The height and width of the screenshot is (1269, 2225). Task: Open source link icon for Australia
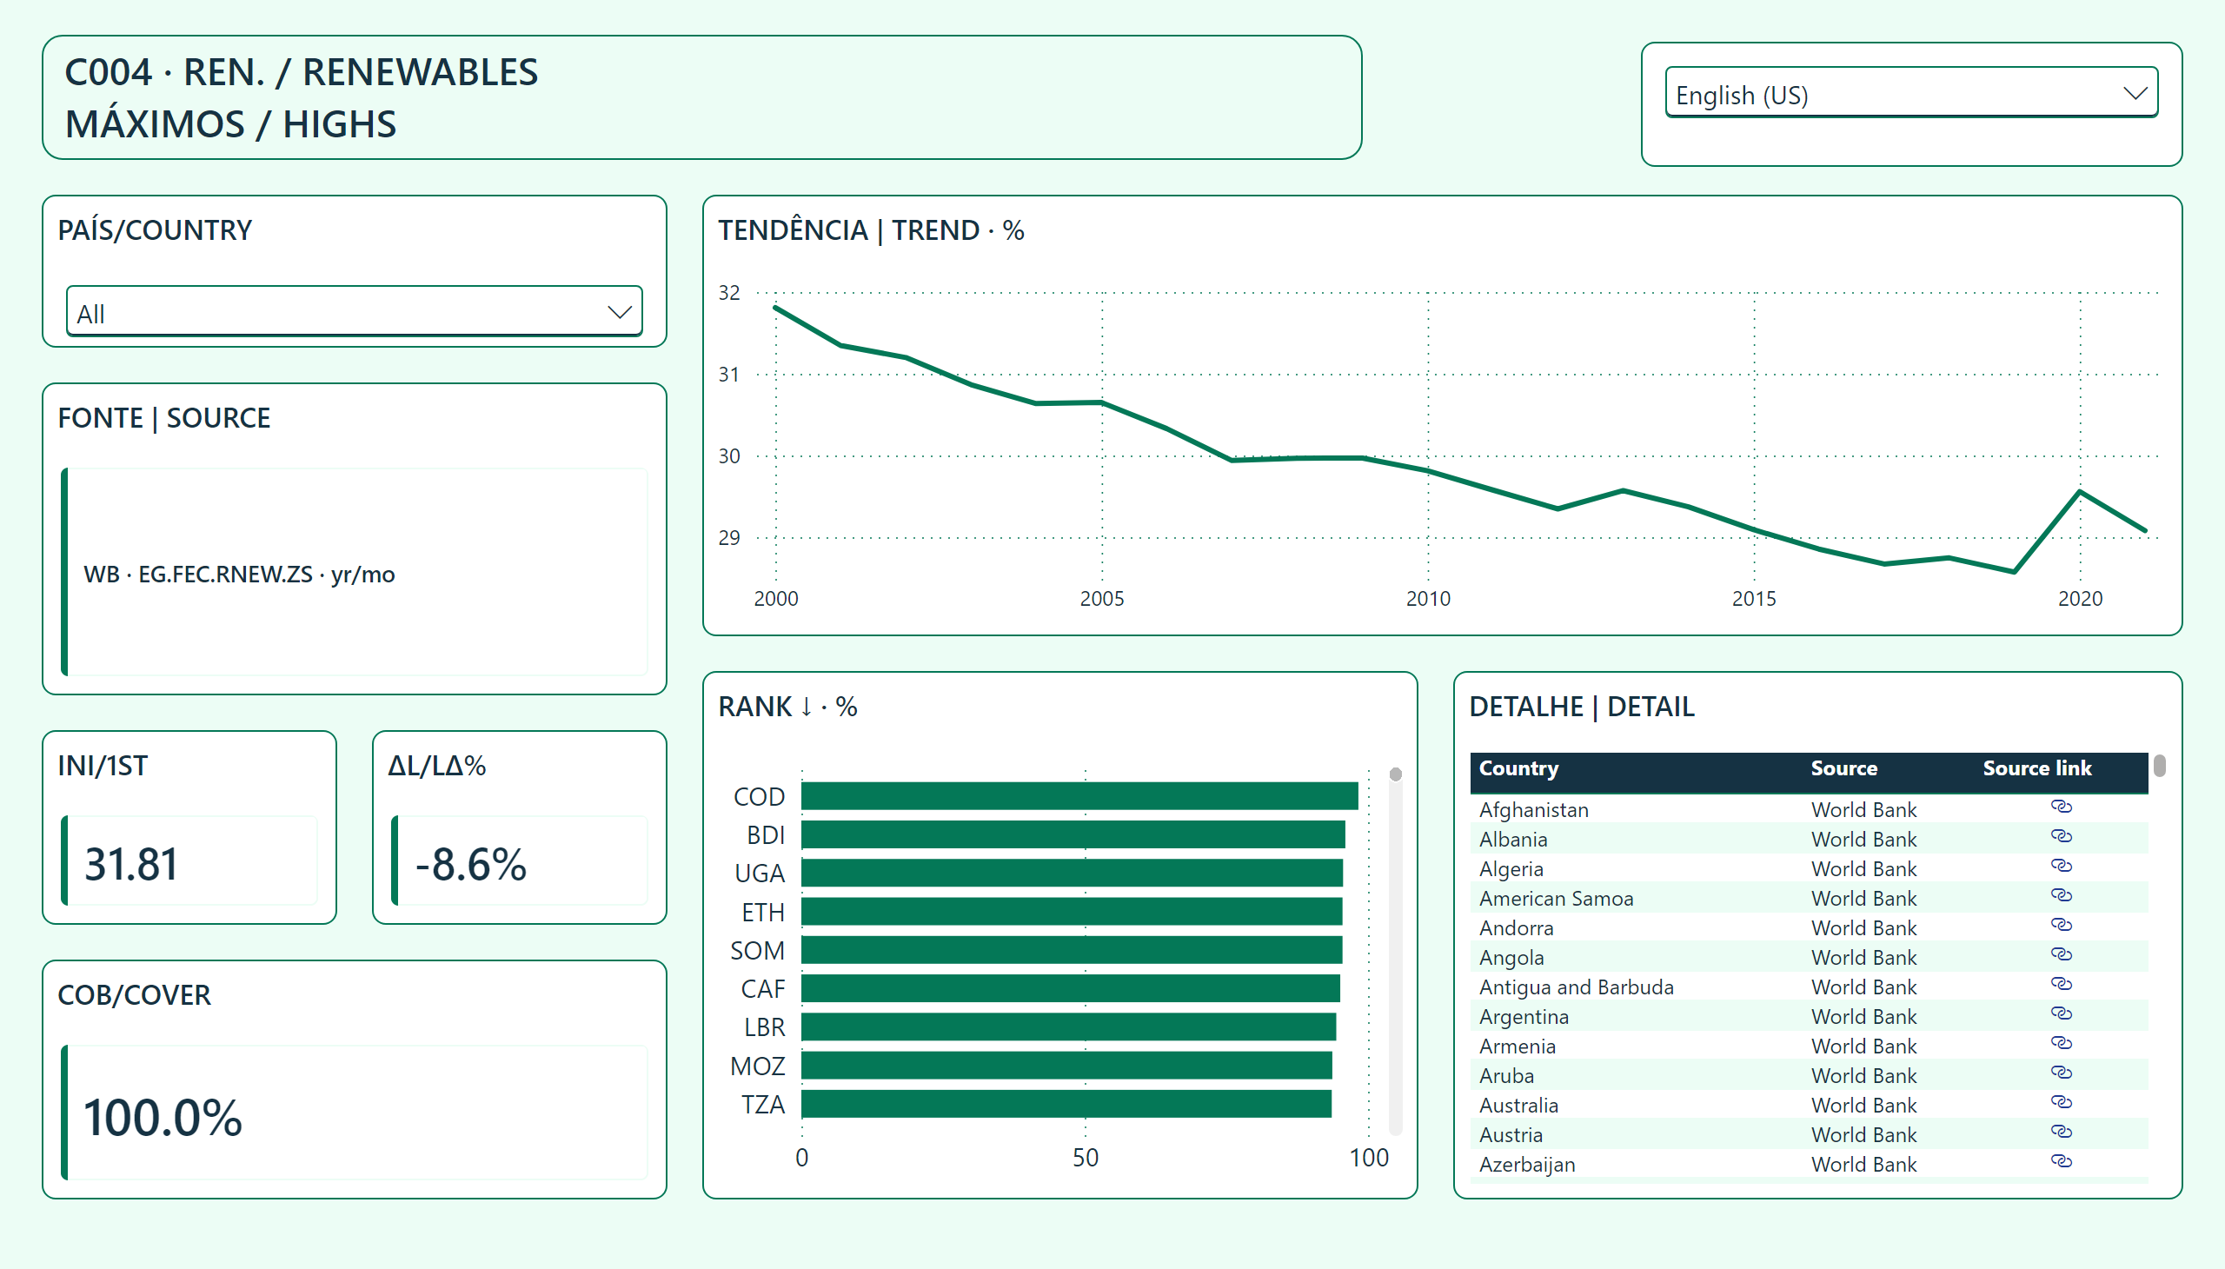point(2060,1102)
